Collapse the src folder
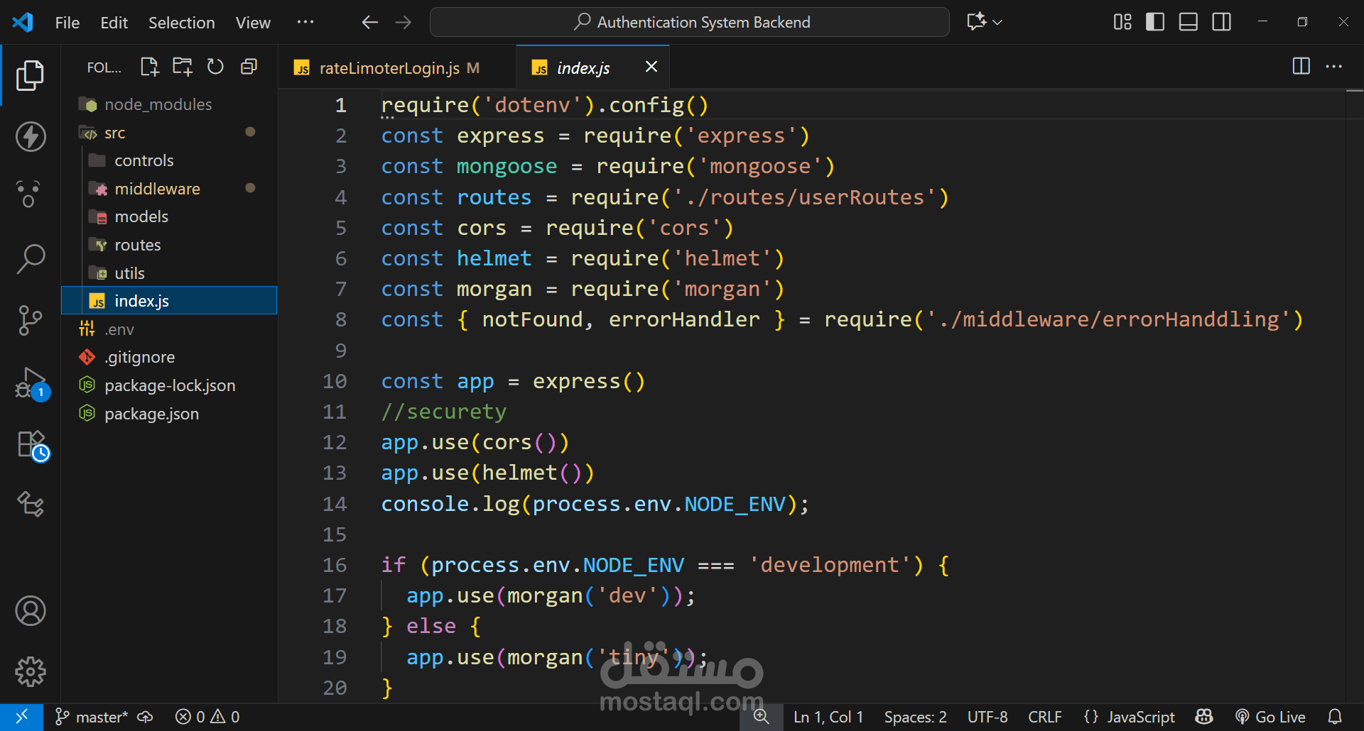 (169, 133)
